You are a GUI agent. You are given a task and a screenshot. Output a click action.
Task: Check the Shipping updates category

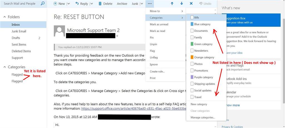[192, 84]
